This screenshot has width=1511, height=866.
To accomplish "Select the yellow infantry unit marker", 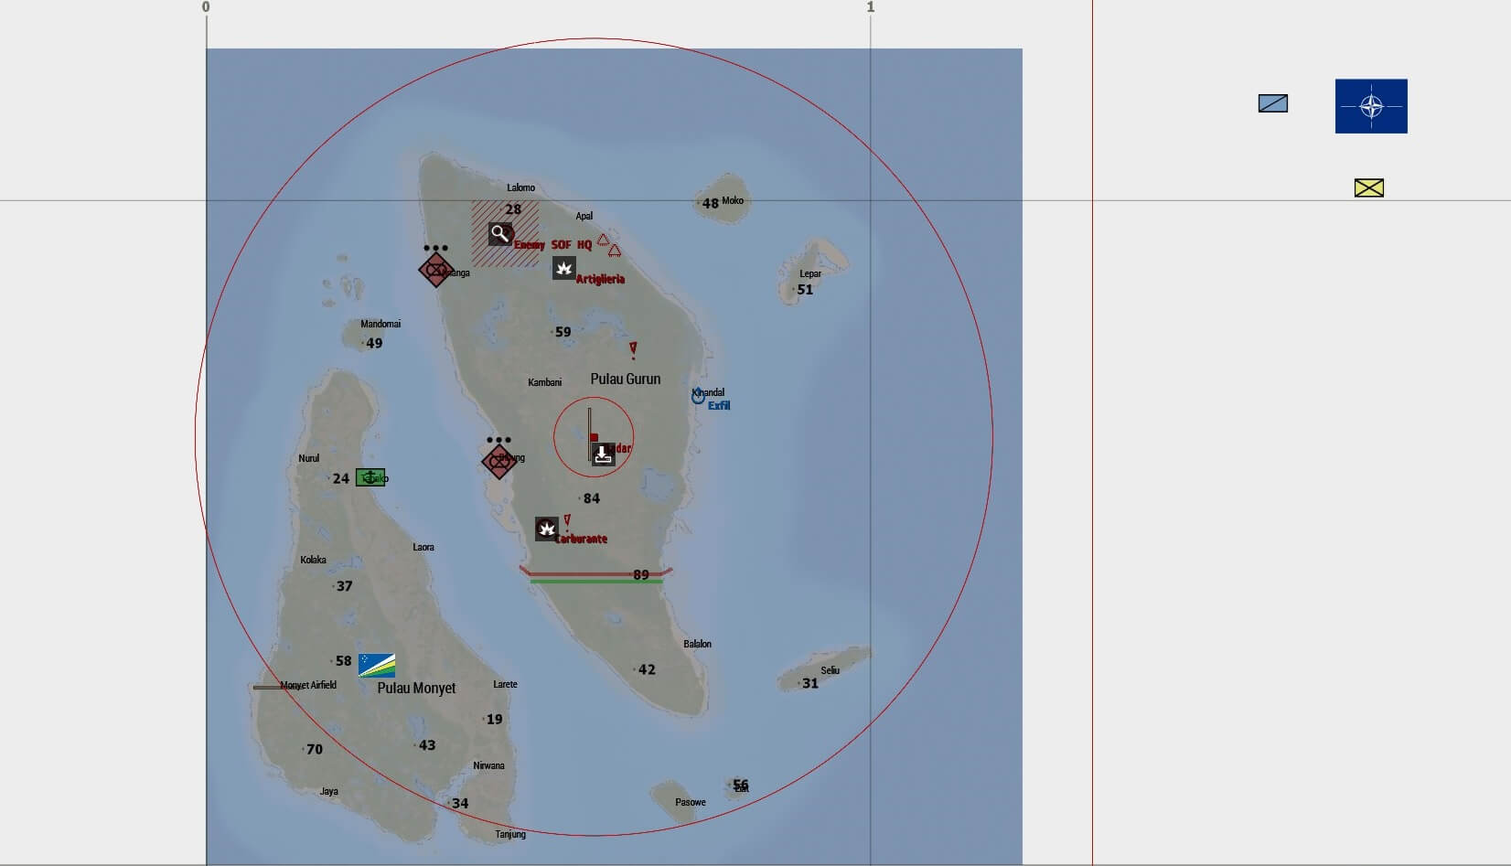I will [x=1368, y=187].
